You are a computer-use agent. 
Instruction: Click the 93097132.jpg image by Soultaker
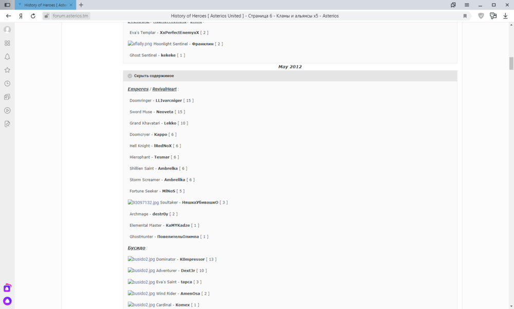143,203
